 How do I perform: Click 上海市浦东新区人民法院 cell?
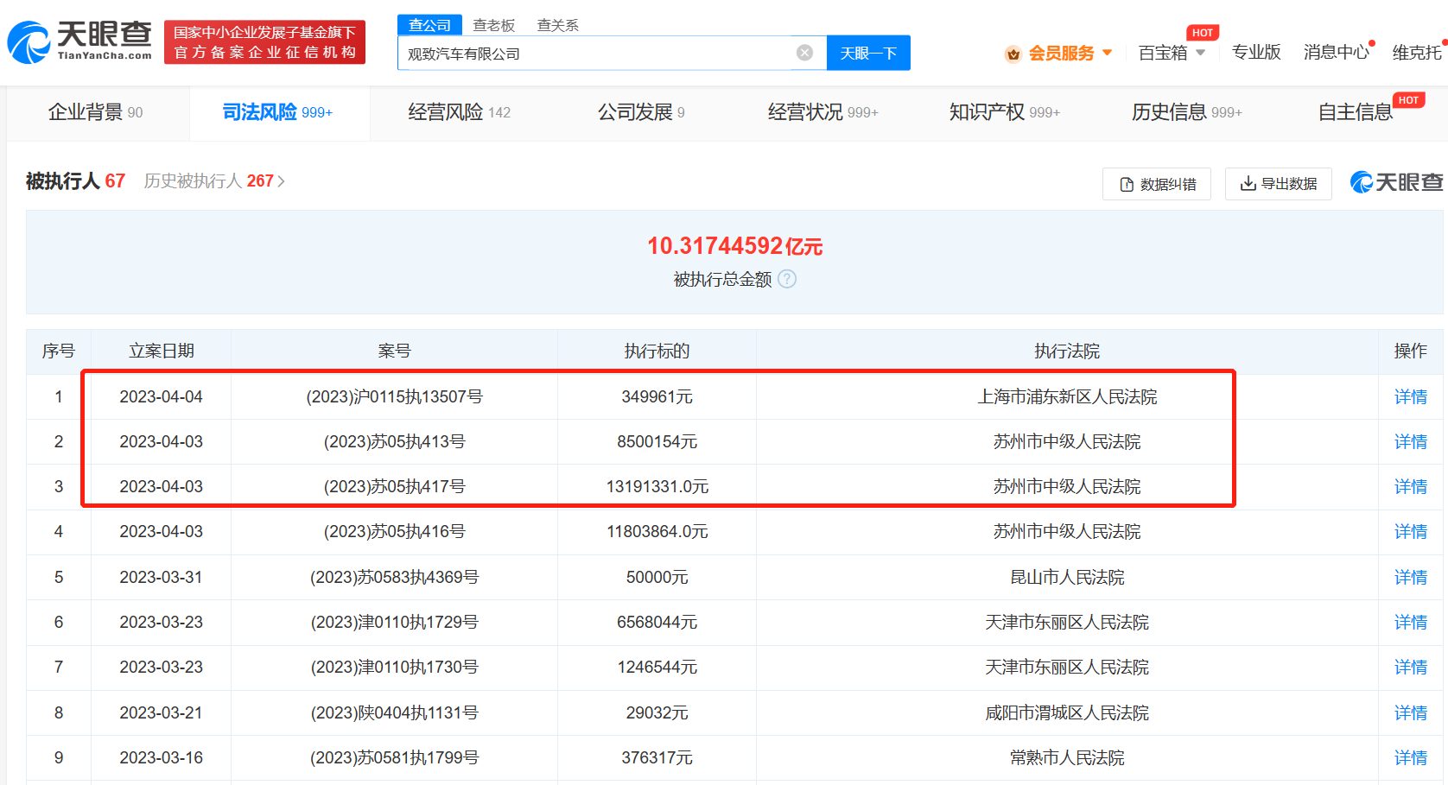point(1067,396)
